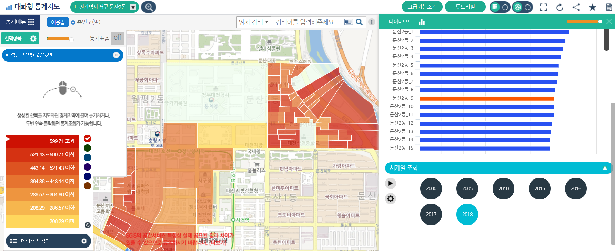Open the 통계메뉴 menu

[20, 22]
